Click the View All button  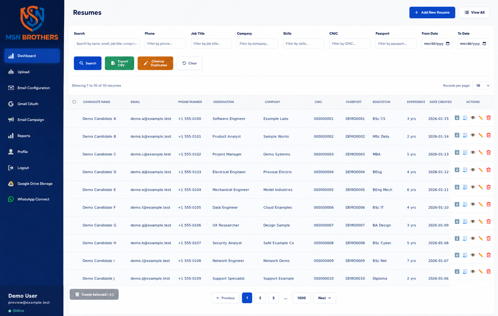(x=474, y=13)
